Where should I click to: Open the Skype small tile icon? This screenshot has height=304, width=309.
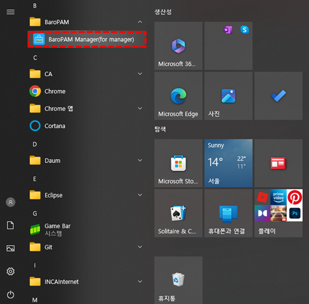pyautogui.click(x=245, y=30)
